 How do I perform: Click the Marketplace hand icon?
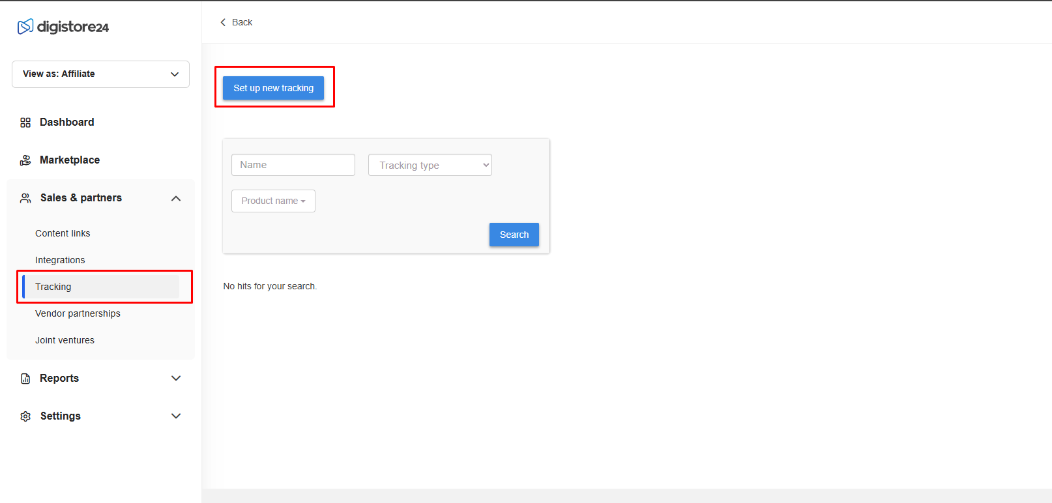coord(25,160)
